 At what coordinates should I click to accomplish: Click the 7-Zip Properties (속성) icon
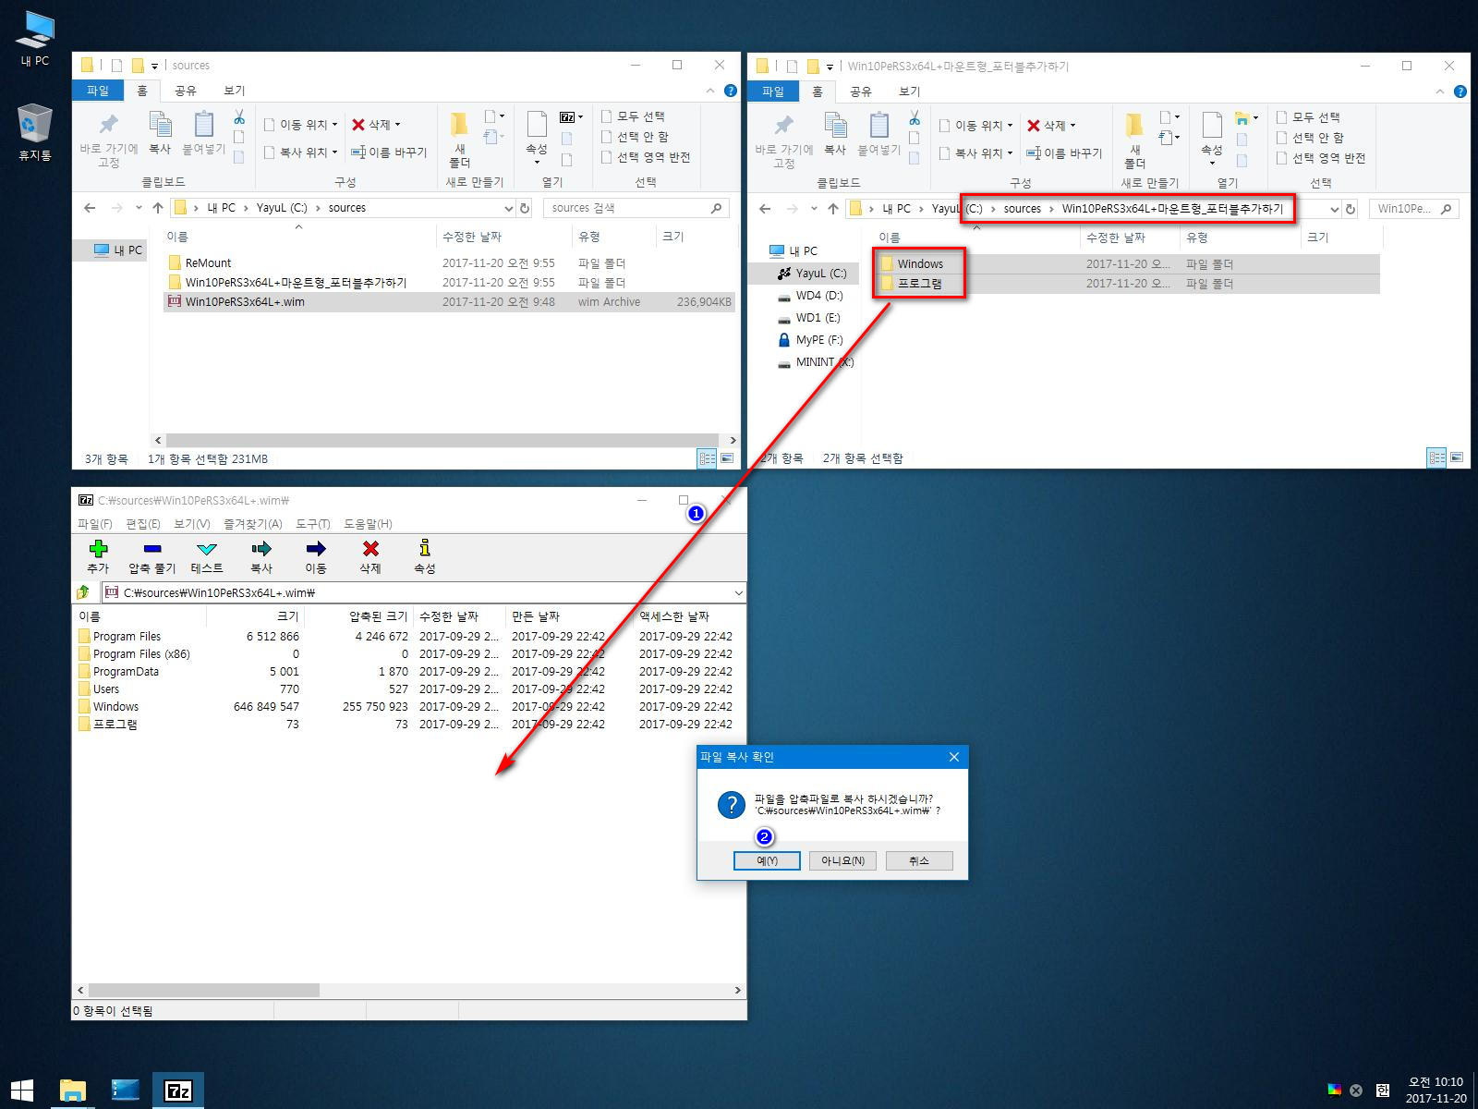point(425,549)
